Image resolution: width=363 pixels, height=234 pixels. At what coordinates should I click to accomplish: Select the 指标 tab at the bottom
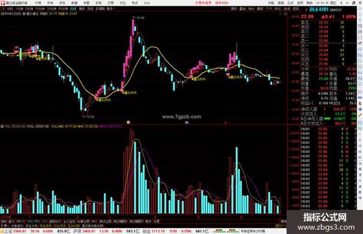(4, 221)
